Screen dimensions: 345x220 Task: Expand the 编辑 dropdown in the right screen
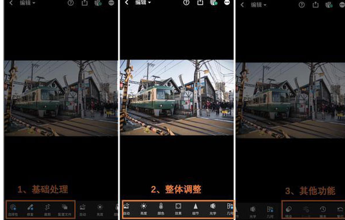259,5
